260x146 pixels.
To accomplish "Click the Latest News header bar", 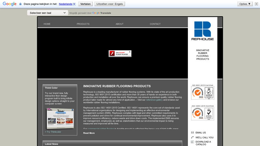I will (112, 144).
